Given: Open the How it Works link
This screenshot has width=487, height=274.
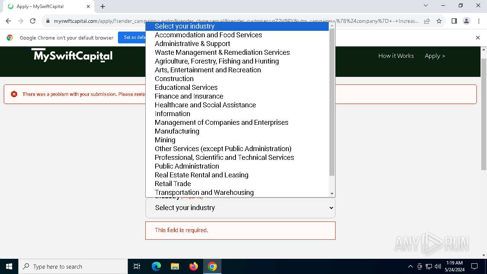Looking at the screenshot, I should click(x=396, y=56).
